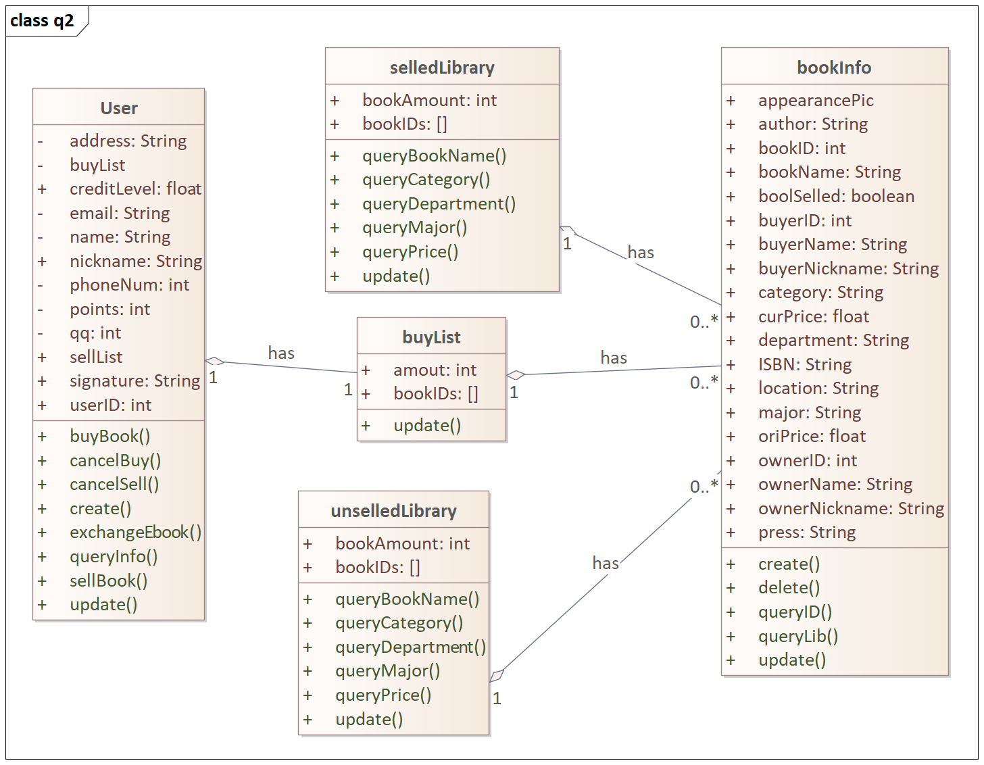Viewport: 984px width, 765px height.
Task: Select the sellBook() operation in User
Action: [x=108, y=581]
